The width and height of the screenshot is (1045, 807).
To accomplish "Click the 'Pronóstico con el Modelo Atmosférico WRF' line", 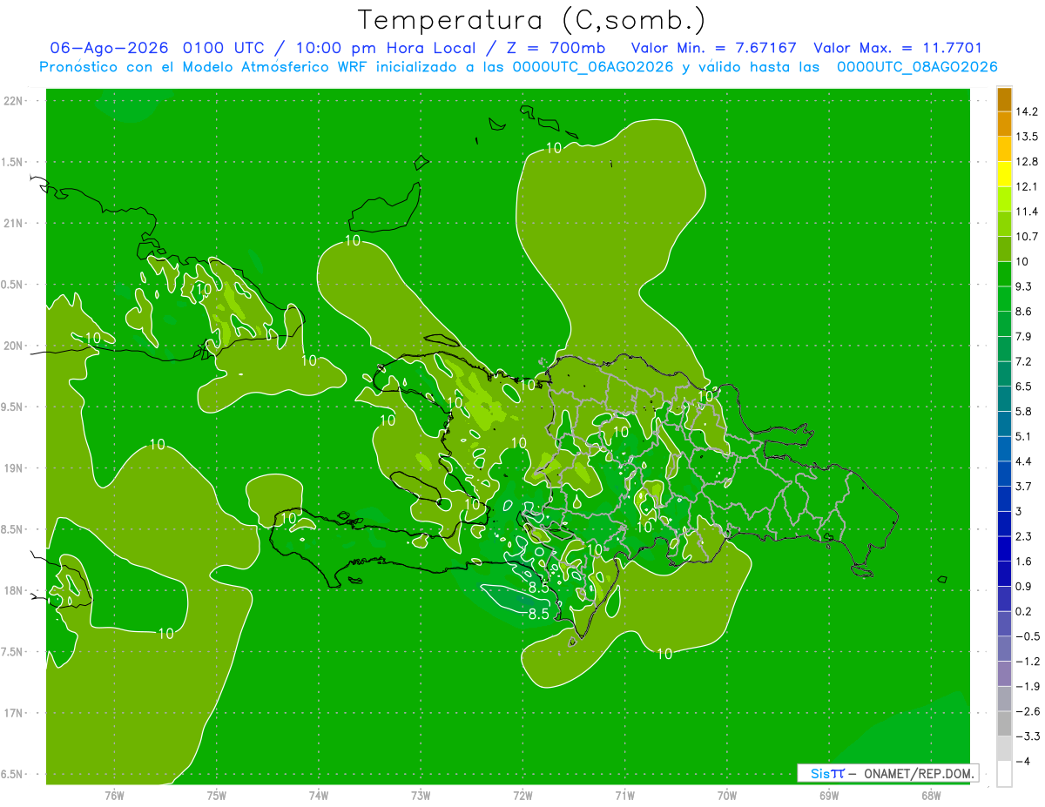I will coord(518,67).
